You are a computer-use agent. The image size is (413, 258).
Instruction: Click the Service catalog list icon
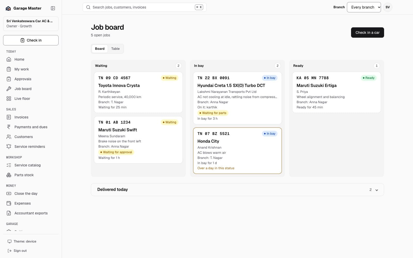(9, 165)
